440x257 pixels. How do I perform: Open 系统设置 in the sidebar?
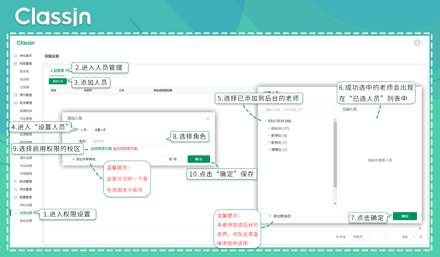26,221
